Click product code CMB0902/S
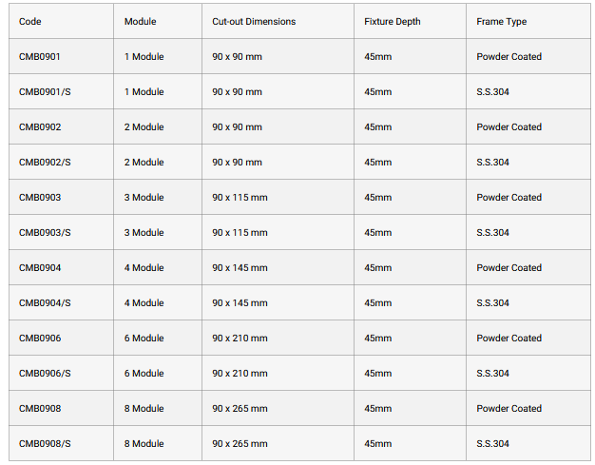This screenshot has height=465, width=595. [x=45, y=163]
